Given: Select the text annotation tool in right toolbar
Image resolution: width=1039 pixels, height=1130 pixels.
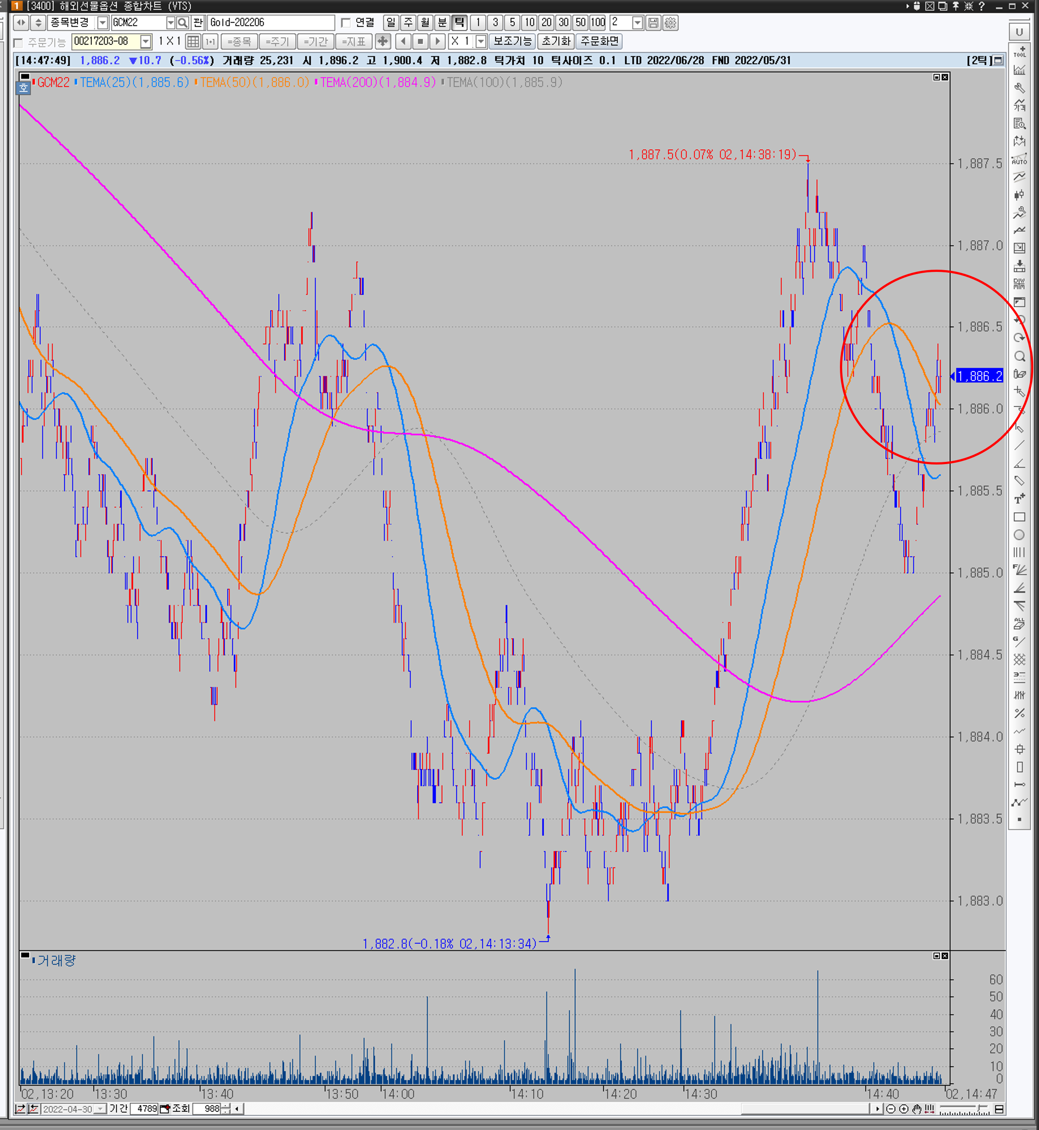Looking at the screenshot, I should click(x=1019, y=499).
